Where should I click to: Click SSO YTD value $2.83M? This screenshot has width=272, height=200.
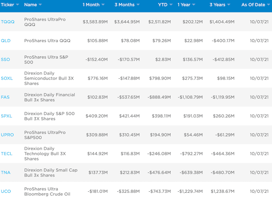(163, 60)
